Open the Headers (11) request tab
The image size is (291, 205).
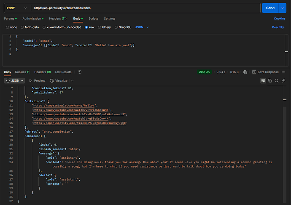58,19
